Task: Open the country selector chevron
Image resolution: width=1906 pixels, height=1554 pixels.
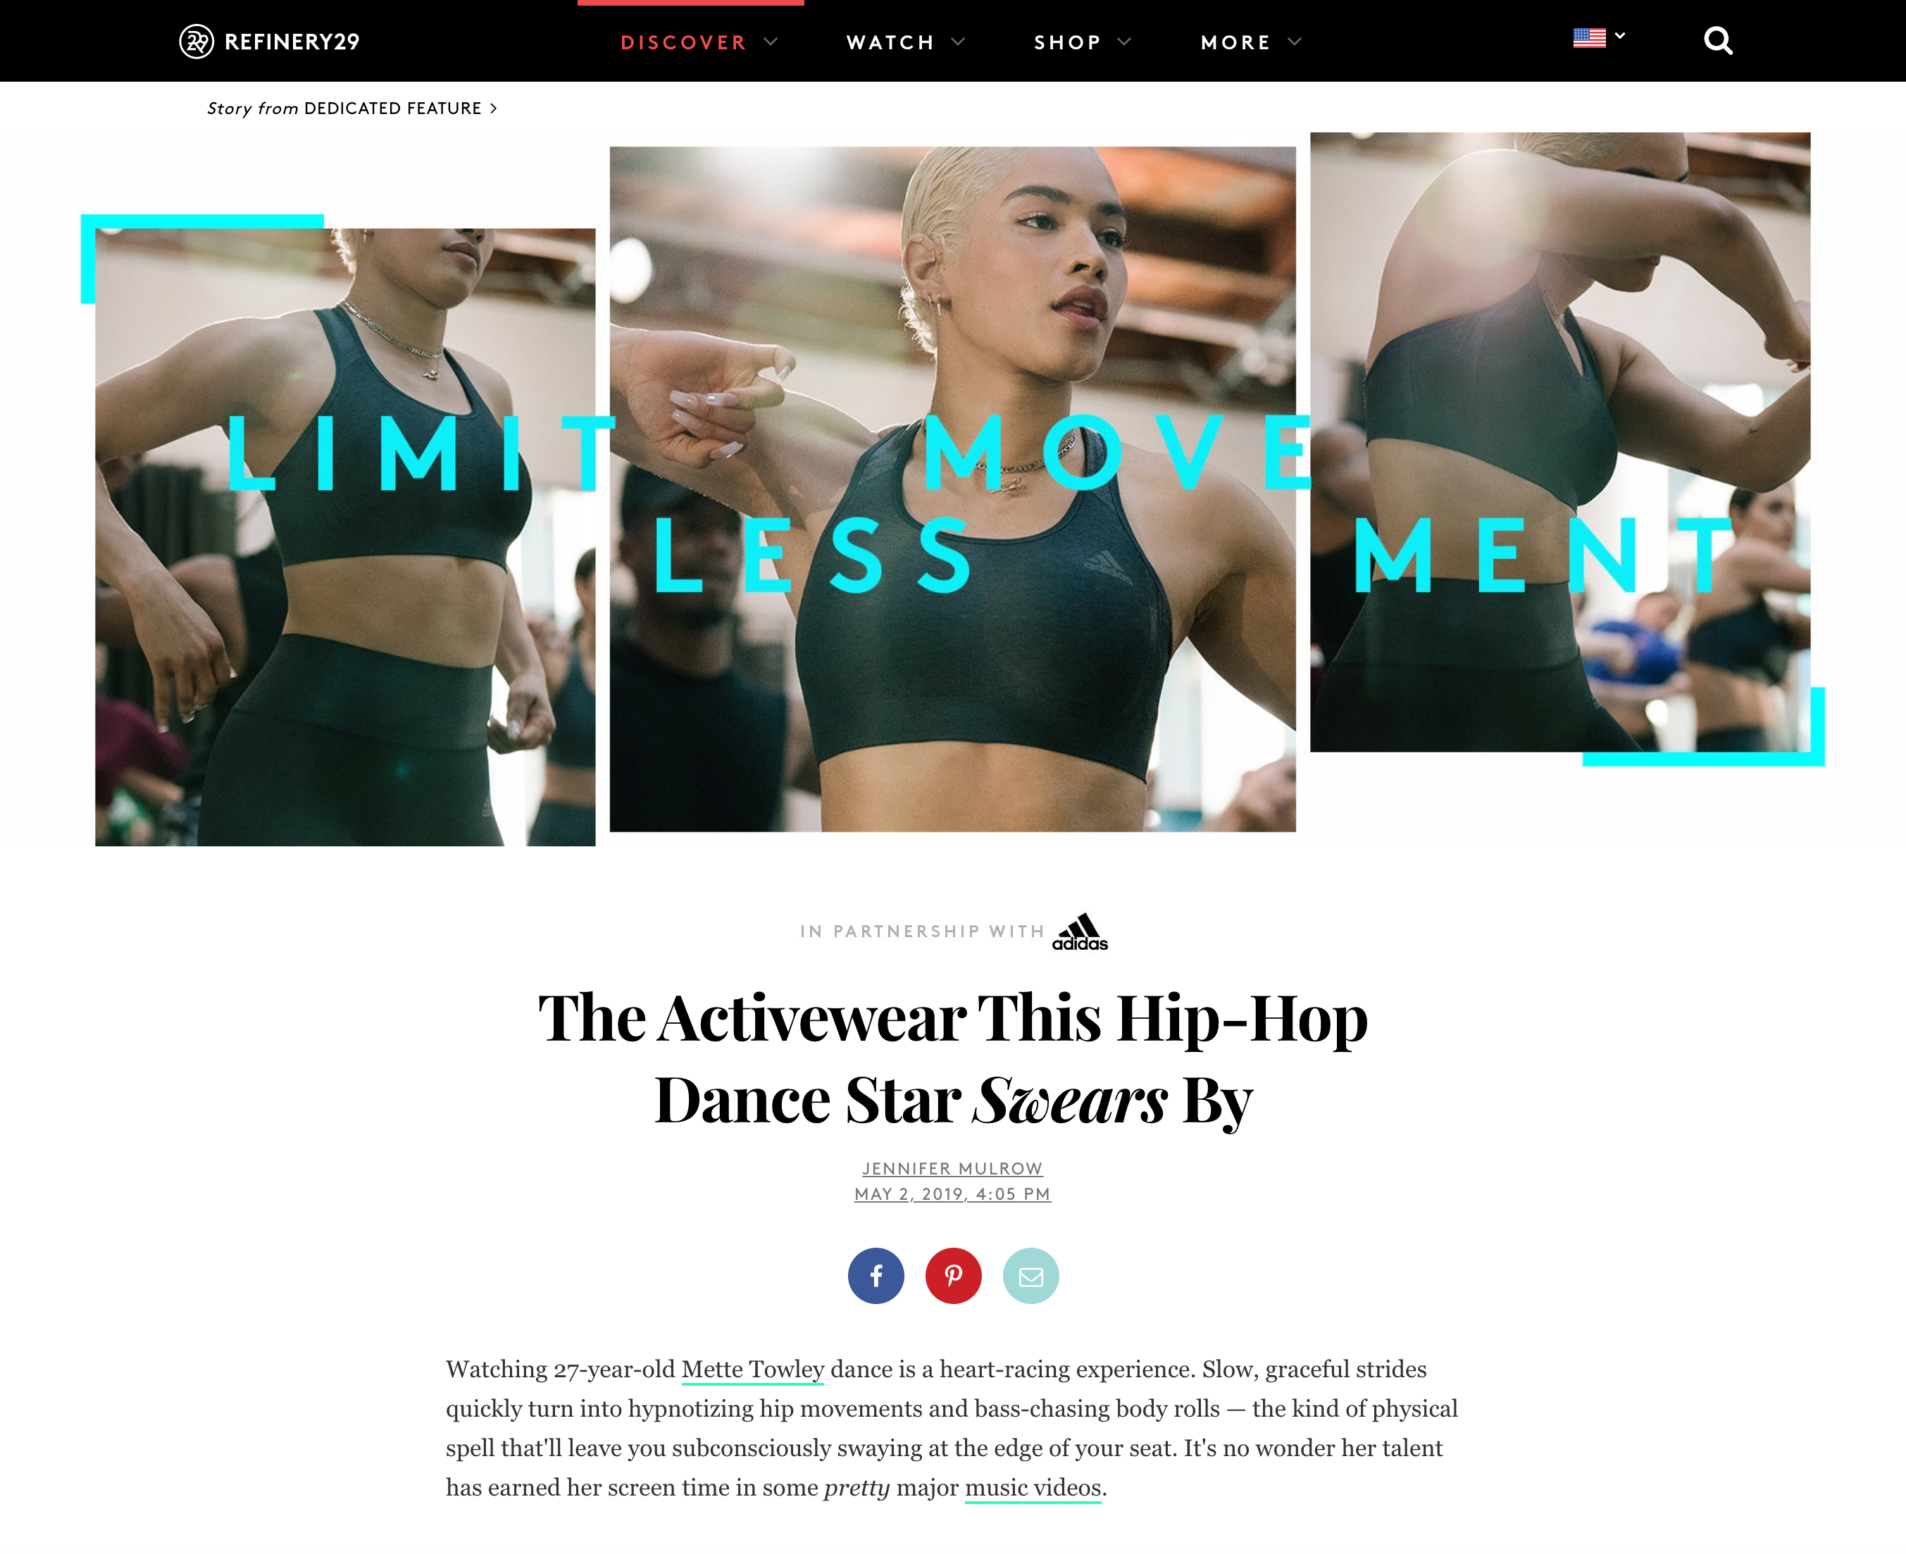Action: 1619,37
